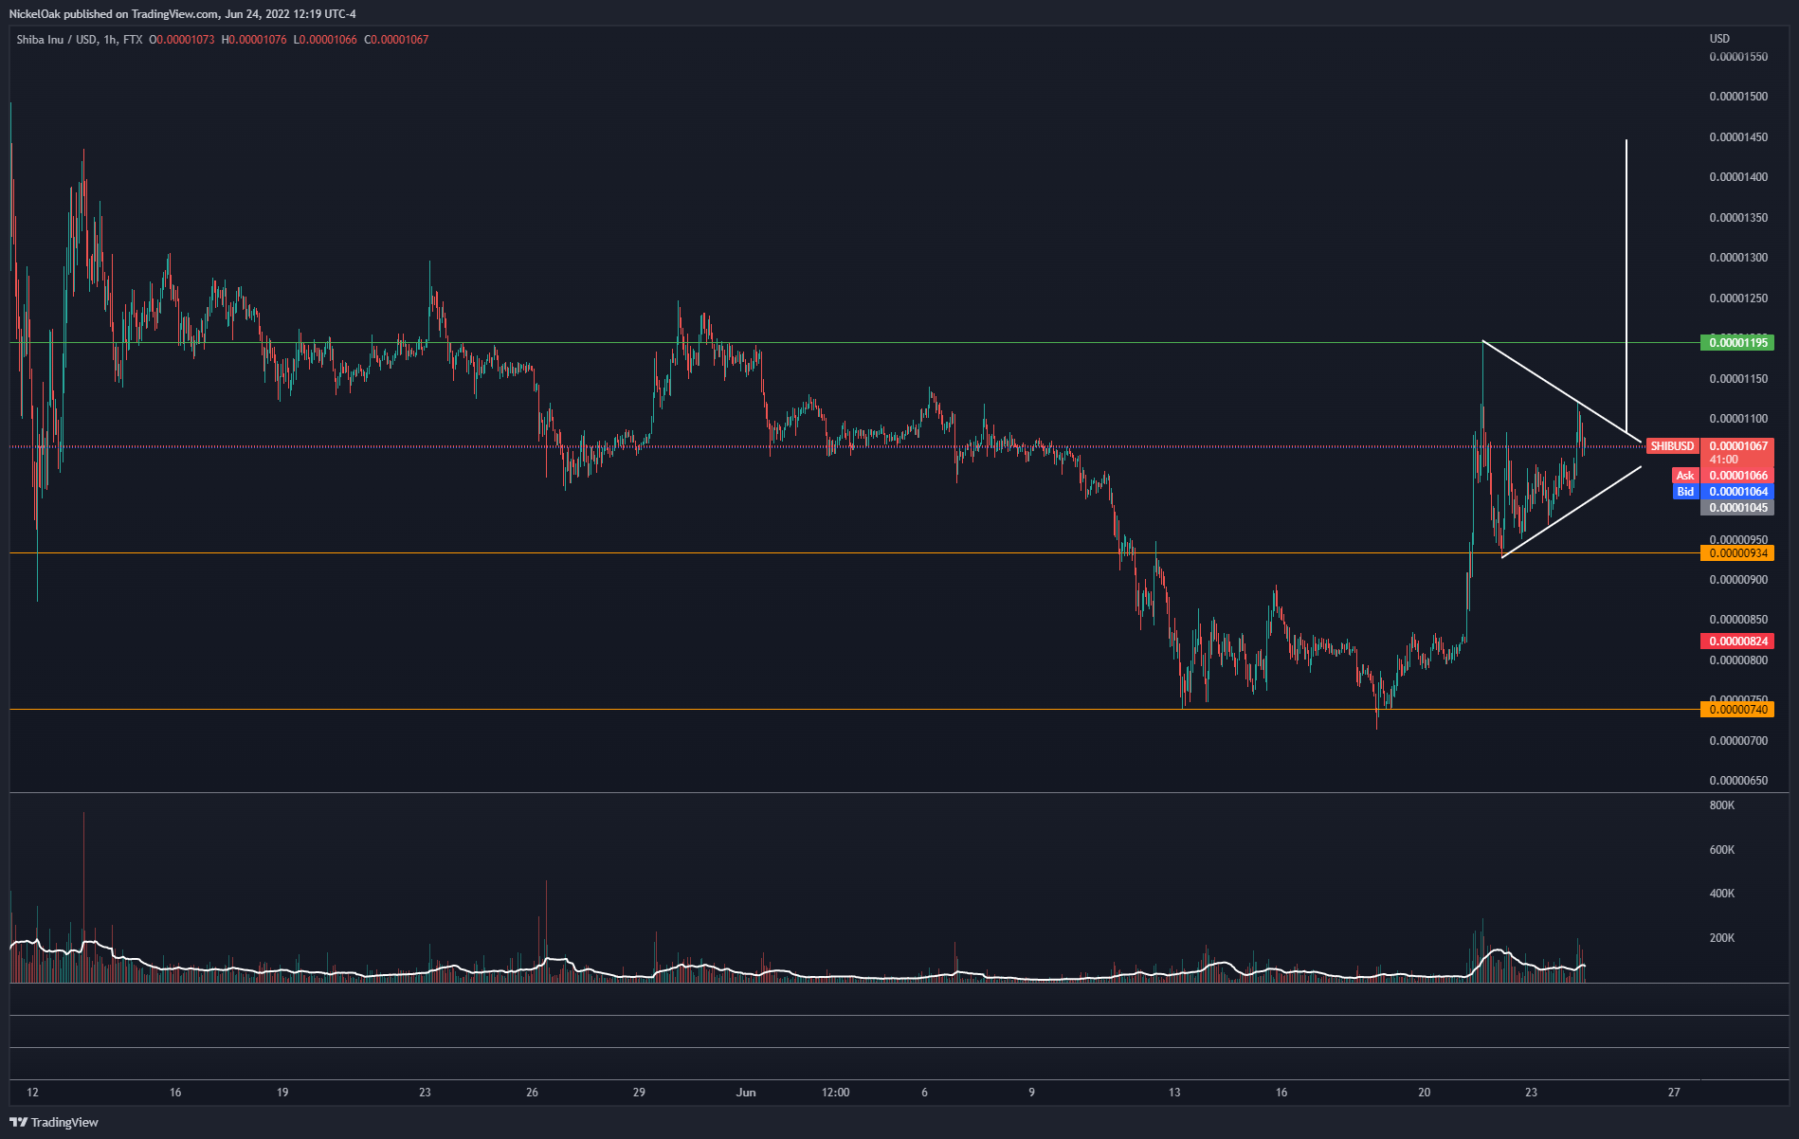Click the 0.00001550 price axis label
1799x1139 pixels.
[x=1738, y=57]
